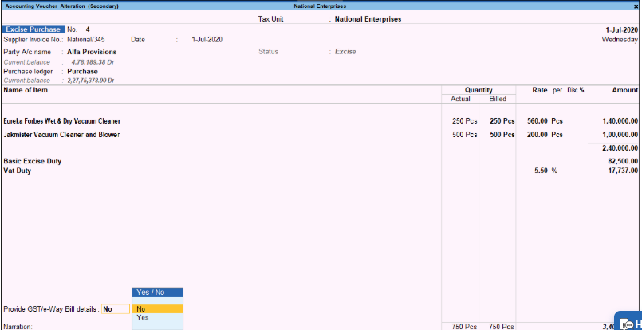This screenshot has width=642, height=330.
Task: Click the Amount column header
Action: [624, 90]
